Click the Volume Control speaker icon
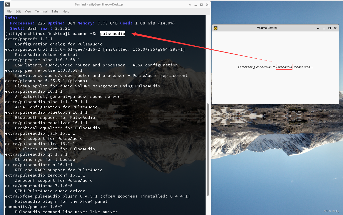 coord(215,28)
